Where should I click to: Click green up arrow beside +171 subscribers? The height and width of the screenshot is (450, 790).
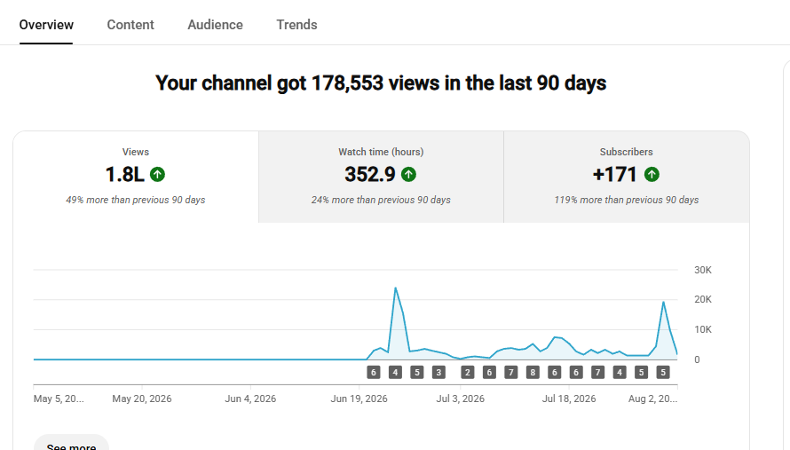[652, 174]
